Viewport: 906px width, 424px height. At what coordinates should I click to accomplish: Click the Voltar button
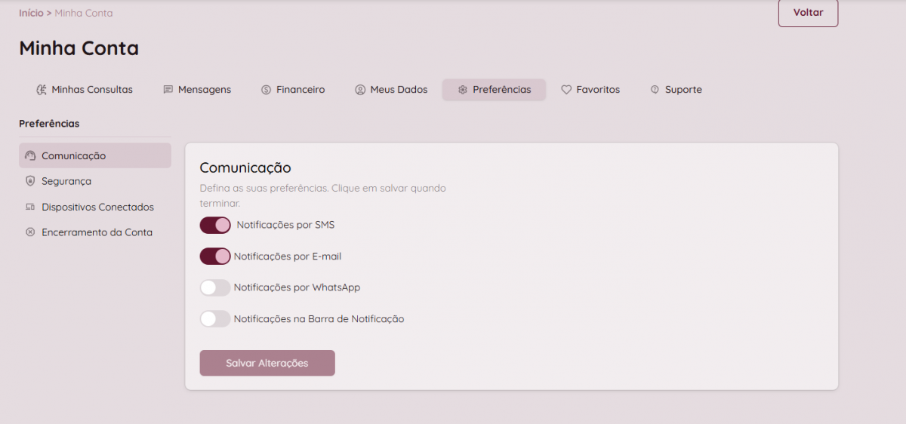click(x=808, y=13)
